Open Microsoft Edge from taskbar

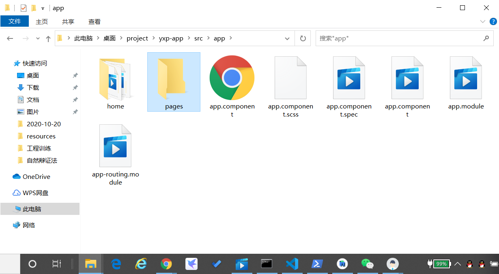click(x=116, y=264)
